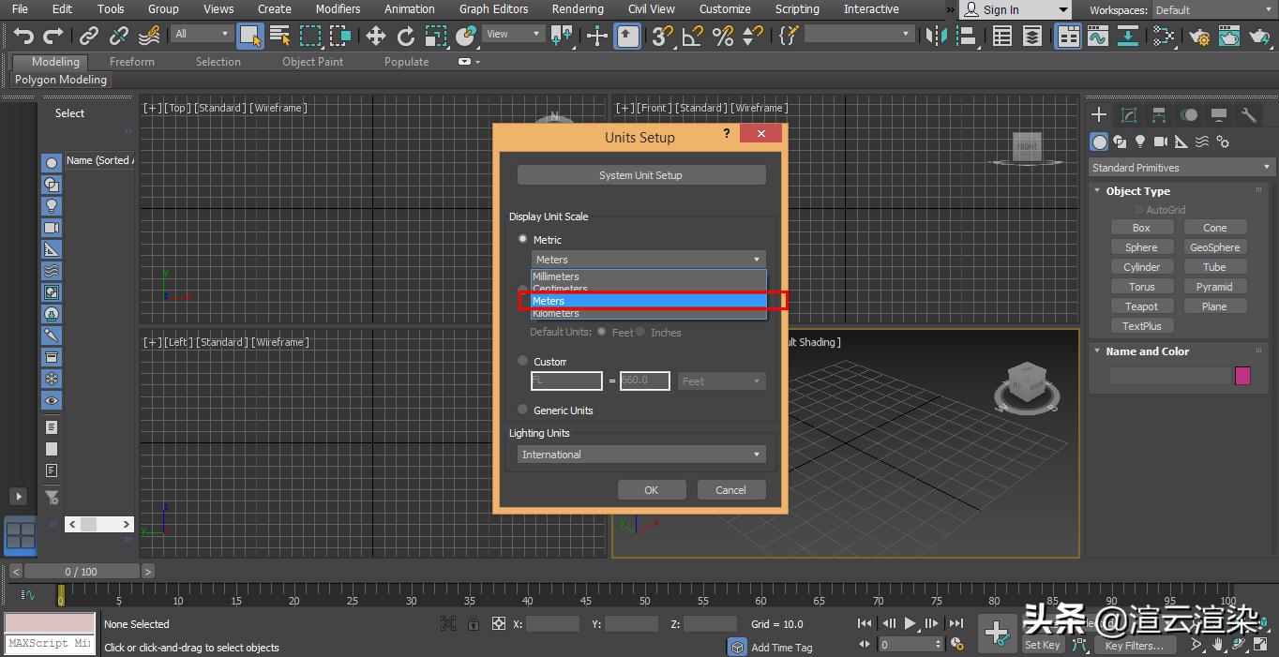Click the System Unit Setup button

tap(640, 174)
